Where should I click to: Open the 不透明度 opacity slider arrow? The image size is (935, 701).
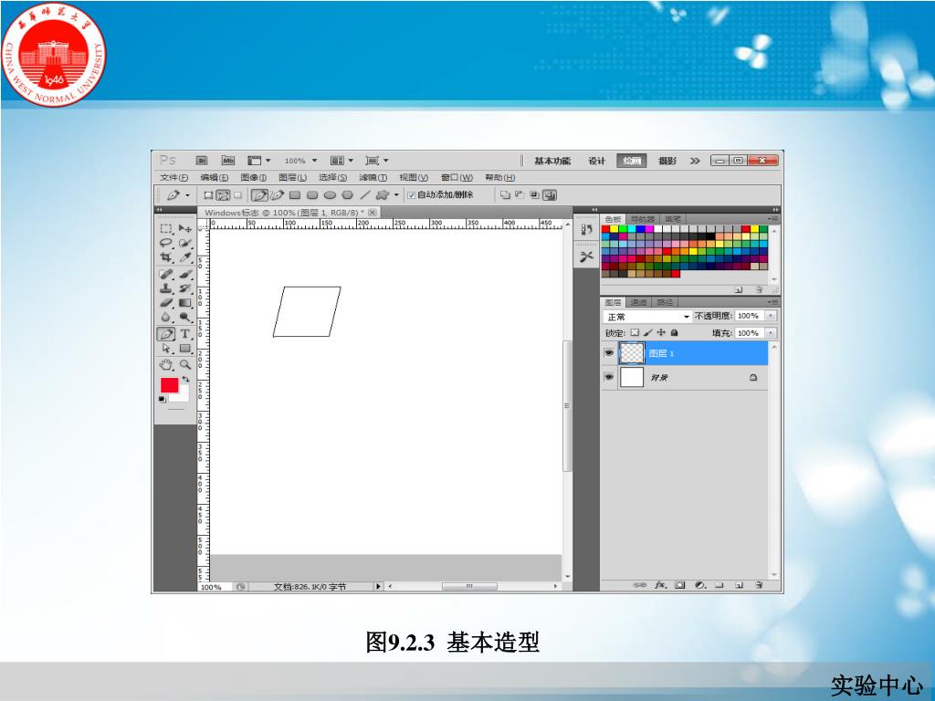(771, 316)
